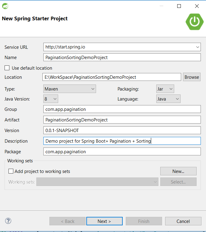Expand the Service URL dropdown
206x232 pixels.
click(198, 47)
